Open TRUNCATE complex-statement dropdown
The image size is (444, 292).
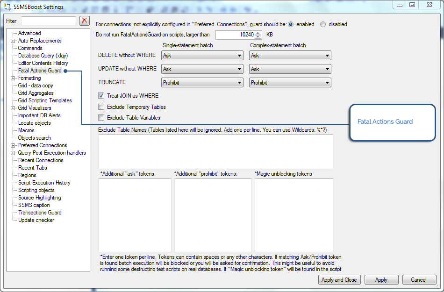[290, 83]
